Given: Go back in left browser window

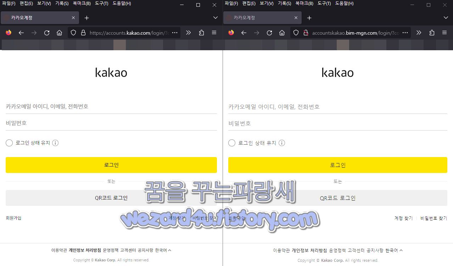Looking at the screenshot, I should 21,33.
